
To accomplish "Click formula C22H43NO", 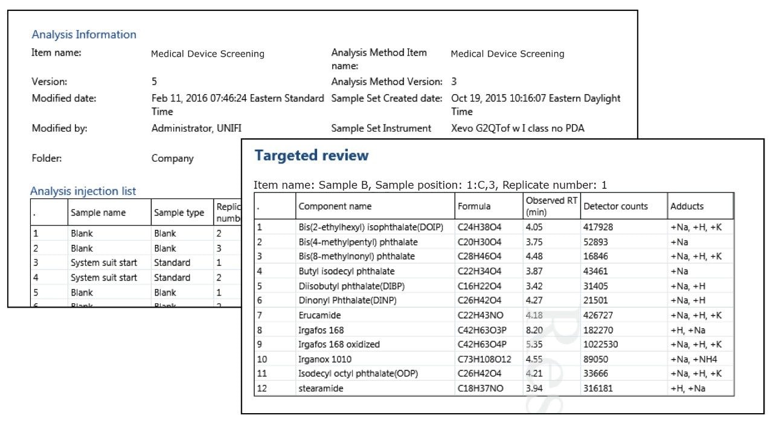I will (480, 315).
